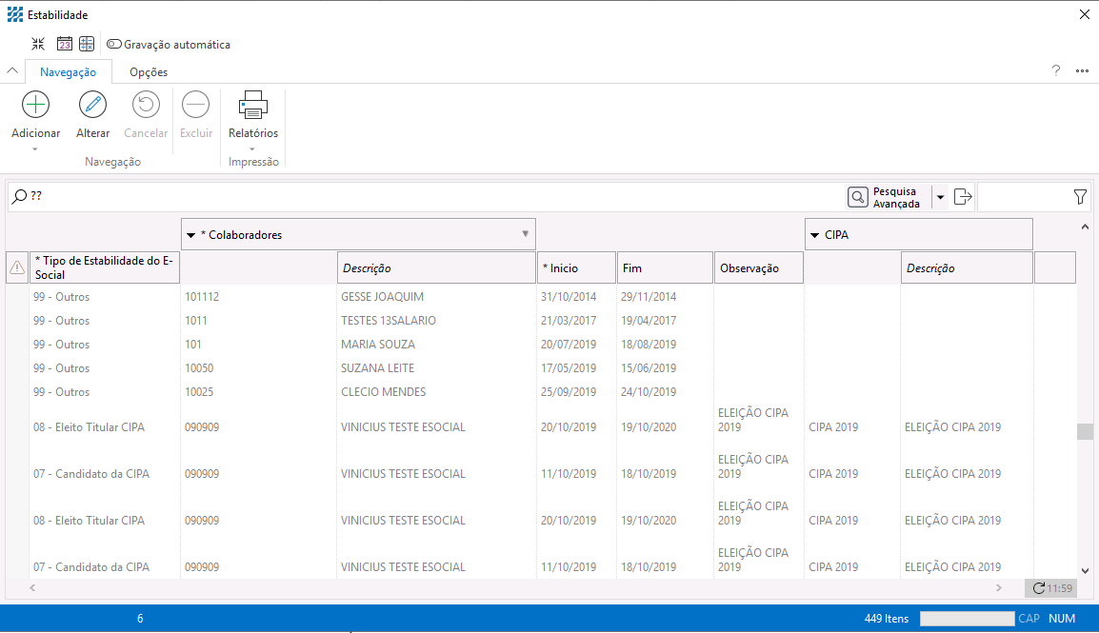1099x633 pixels.
Task: Click the Relatórios printer icon
Action: coord(253,105)
